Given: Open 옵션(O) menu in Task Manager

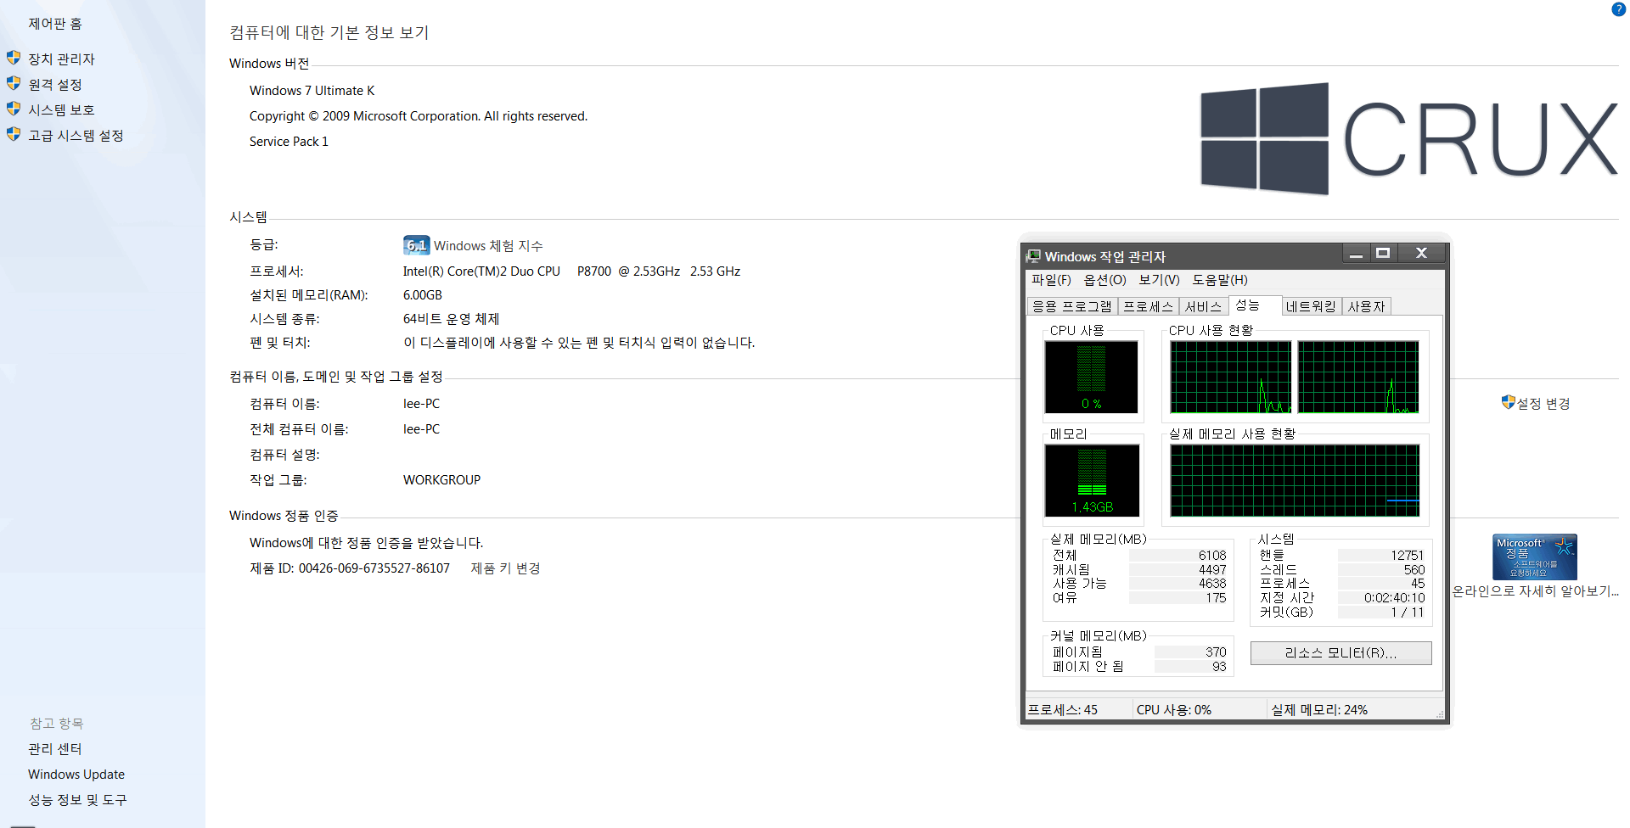Looking at the screenshot, I should pyautogui.click(x=1104, y=280).
